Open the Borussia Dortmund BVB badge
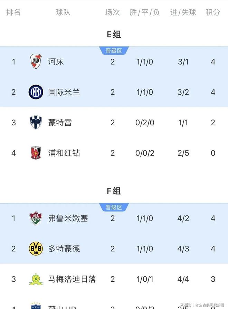The image size is (228, 309). [35, 249]
